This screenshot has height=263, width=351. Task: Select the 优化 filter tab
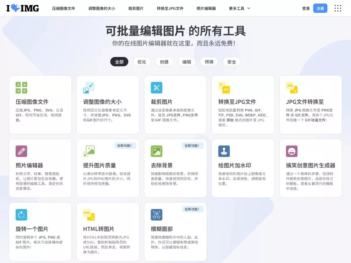click(x=142, y=62)
